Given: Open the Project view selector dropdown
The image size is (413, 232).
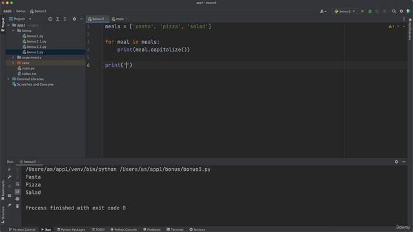Looking at the screenshot, I should click(x=20, y=19).
